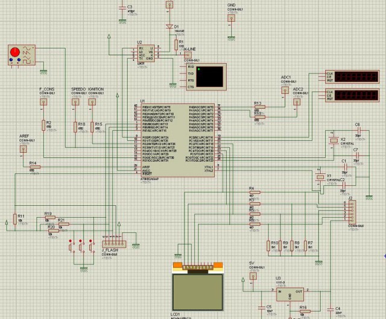This screenshot has width=386, height=319.
Task: Select resistor R8
Action: [x=292, y=246]
